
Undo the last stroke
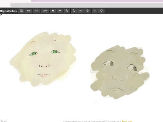click(53, 11)
